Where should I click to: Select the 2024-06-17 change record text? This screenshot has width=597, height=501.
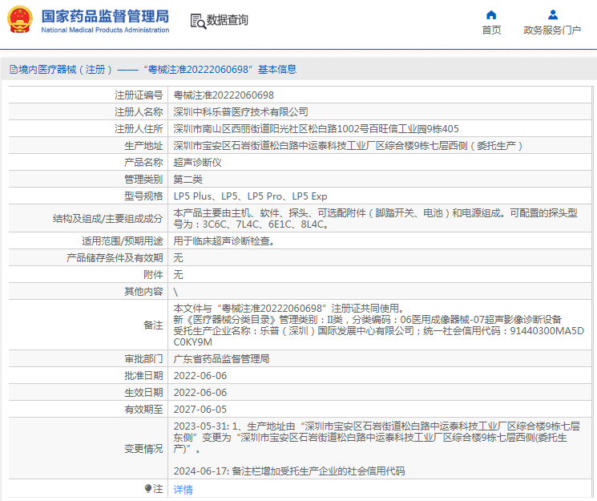point(289,471)
